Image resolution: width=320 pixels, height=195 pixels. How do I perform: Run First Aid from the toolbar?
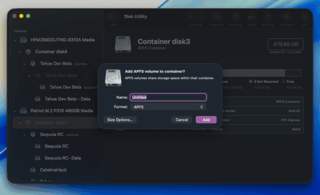(x=217, y=16)
